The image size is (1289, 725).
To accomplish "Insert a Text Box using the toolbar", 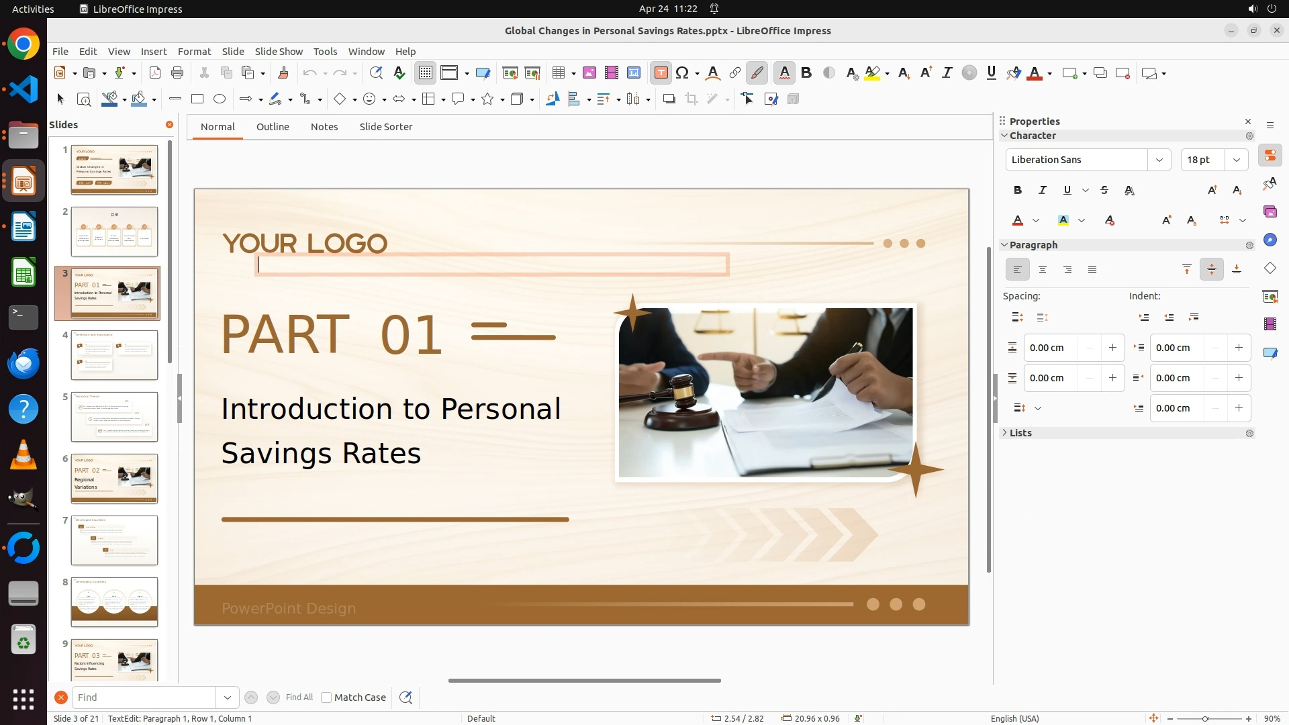I will tap(661, 73).
